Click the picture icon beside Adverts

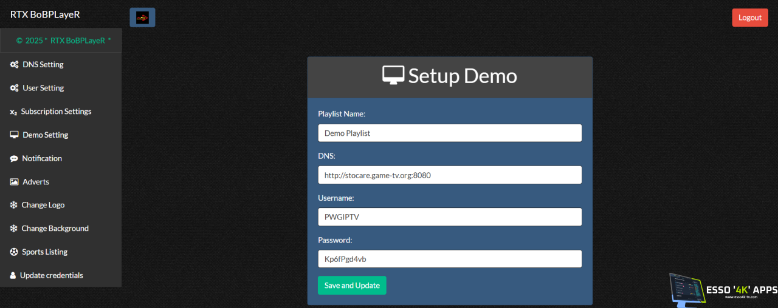pyautogui.click(x=14, y=182)
